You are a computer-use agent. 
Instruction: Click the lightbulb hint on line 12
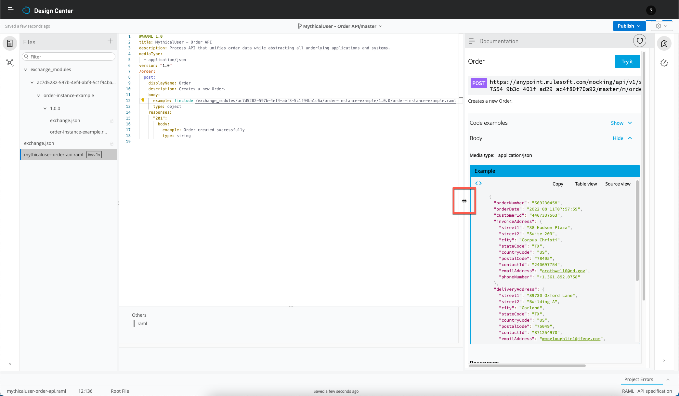click(143, 100)
